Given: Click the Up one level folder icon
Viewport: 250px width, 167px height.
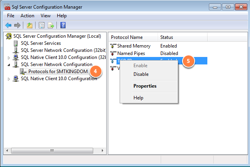Looking at the screenshot, I should 30,25.
